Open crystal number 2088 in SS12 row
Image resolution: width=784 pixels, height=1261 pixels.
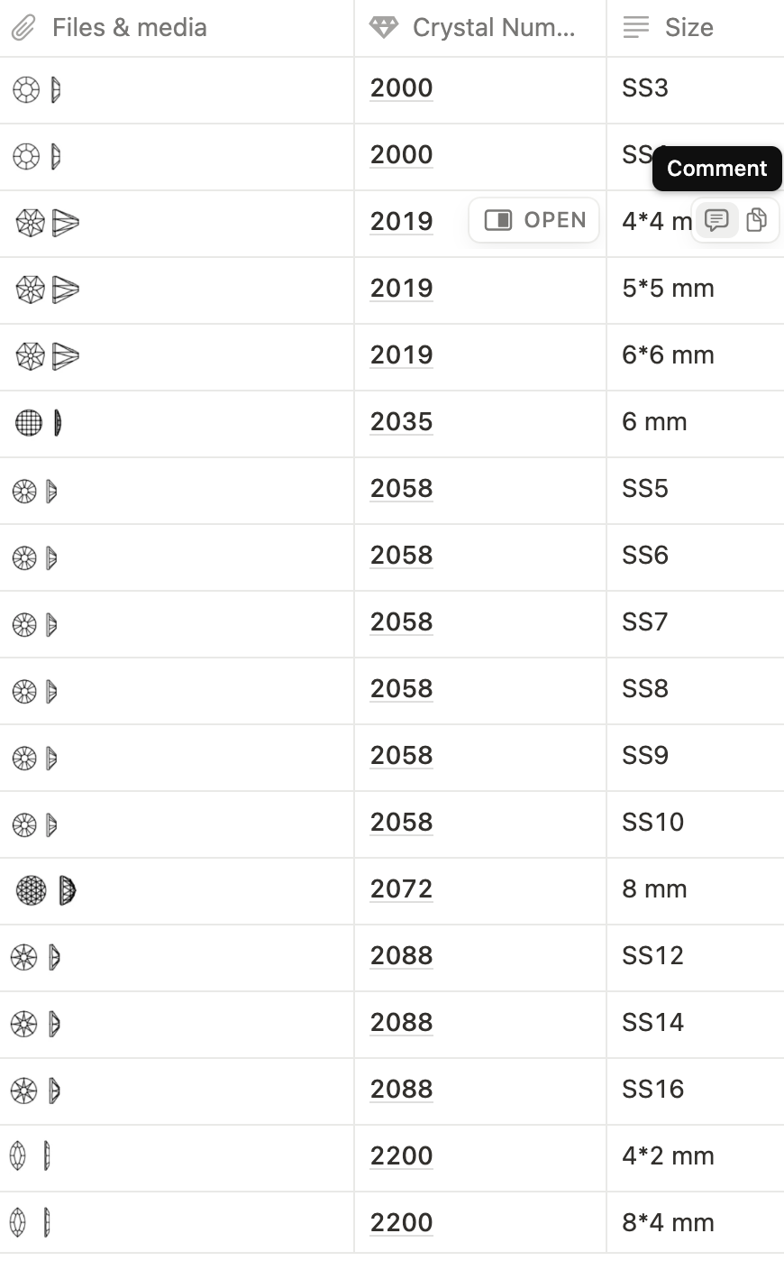401,955
